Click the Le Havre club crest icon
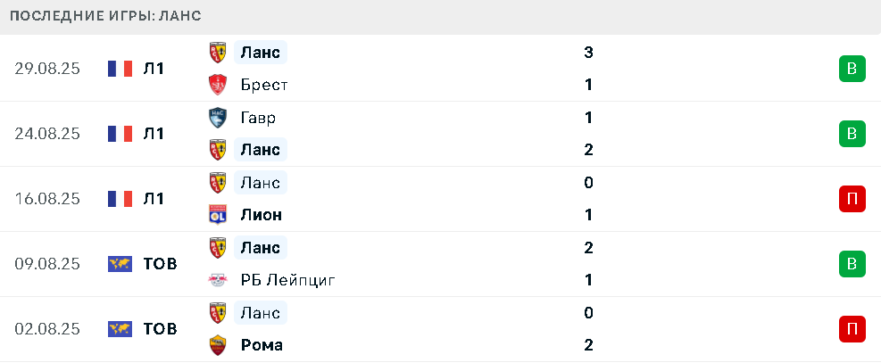 click(218, 118)
